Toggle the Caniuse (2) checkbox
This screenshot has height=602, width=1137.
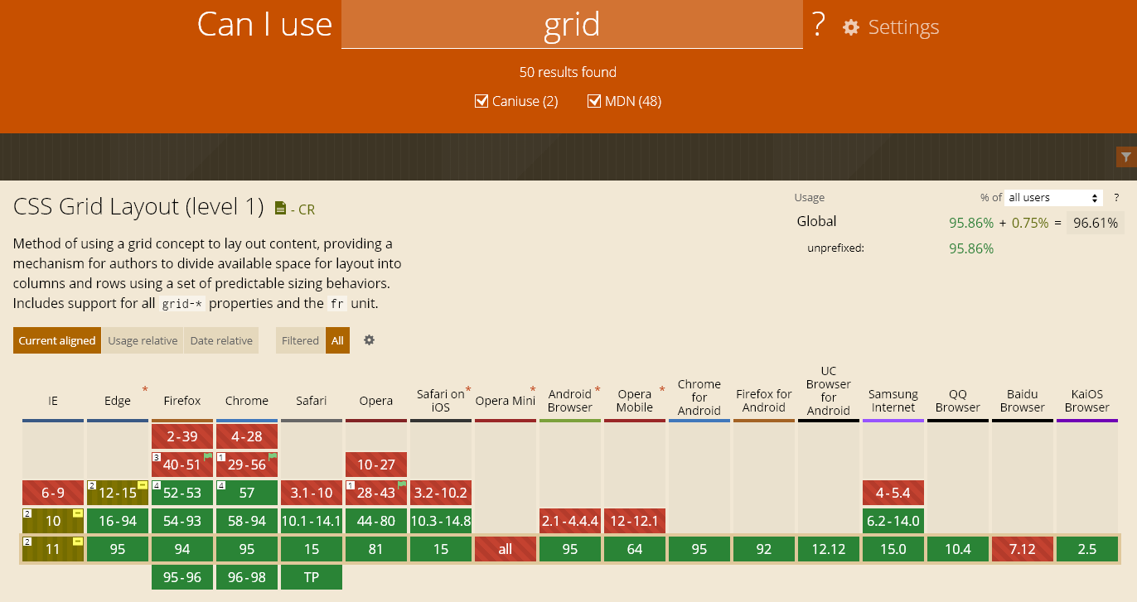pyautogui.click(x=481, y=101)
